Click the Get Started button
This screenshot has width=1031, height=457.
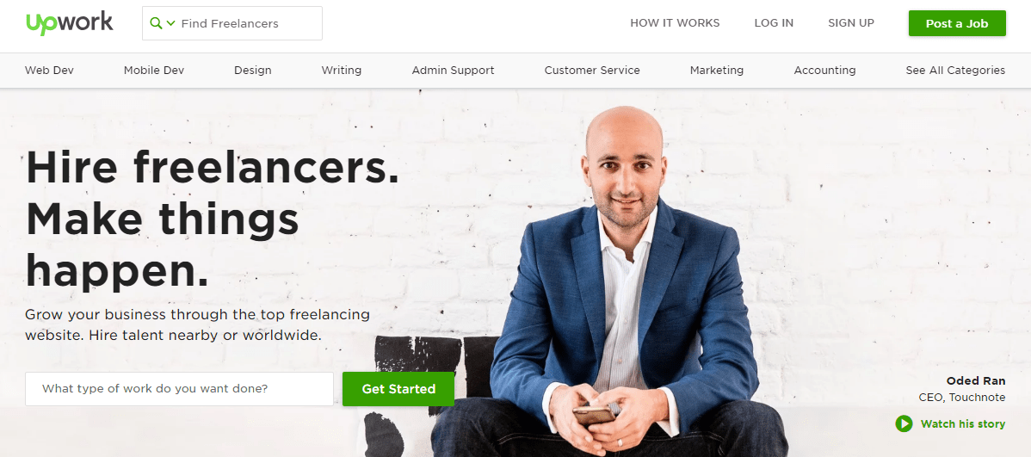pyautogui.click(x=398, y=389)
